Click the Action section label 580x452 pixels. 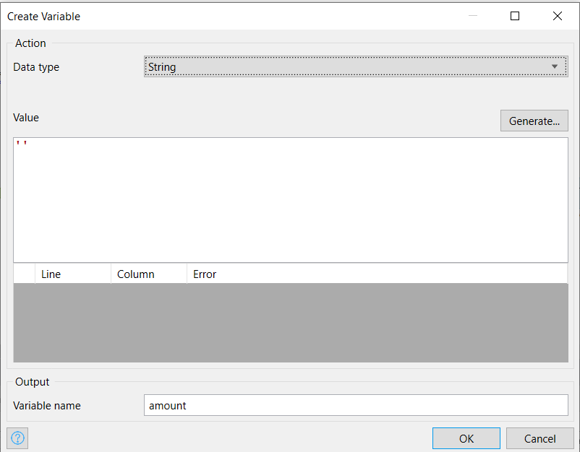pyautogui.click(x=30, y=43)
